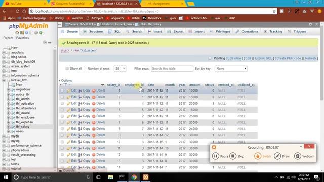The image size is (324, 182).
Task: Expand the tbl_employee table node
Action: (x=9, y=118)
